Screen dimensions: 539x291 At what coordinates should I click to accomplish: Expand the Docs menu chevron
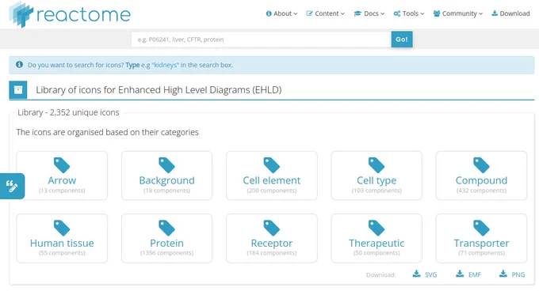(383, 14)
